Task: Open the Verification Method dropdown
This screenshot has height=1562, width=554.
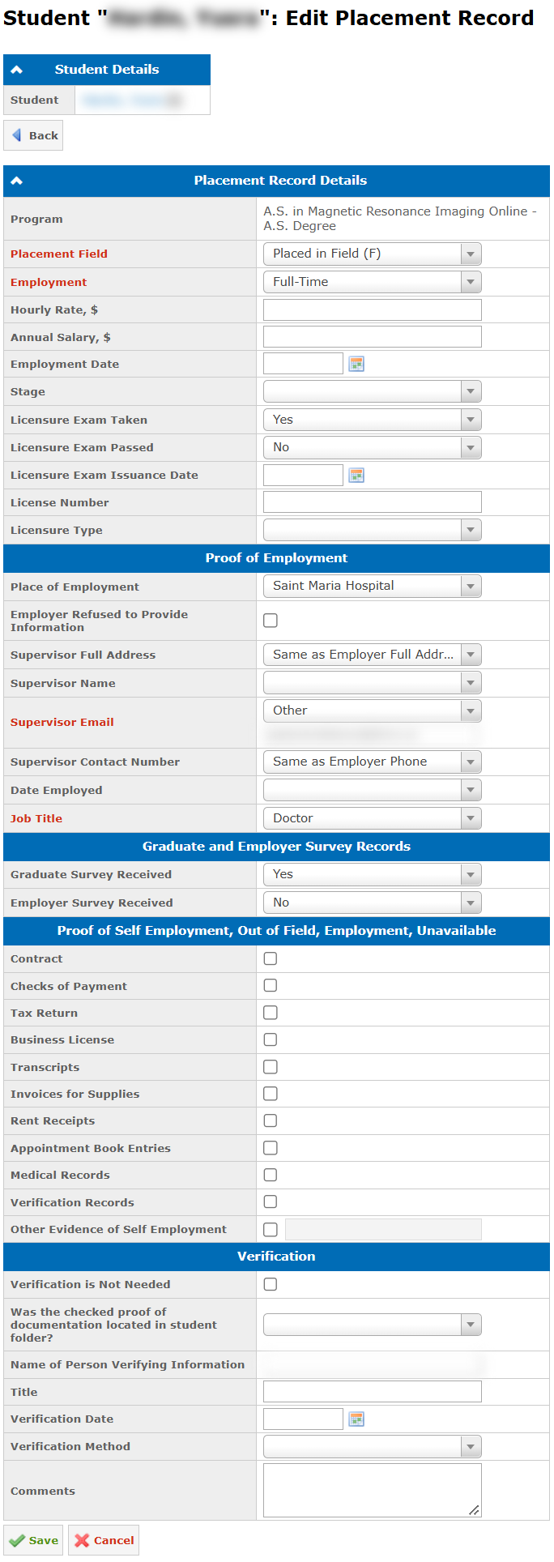Action: pyautogui.click(x=373, y=1446)
